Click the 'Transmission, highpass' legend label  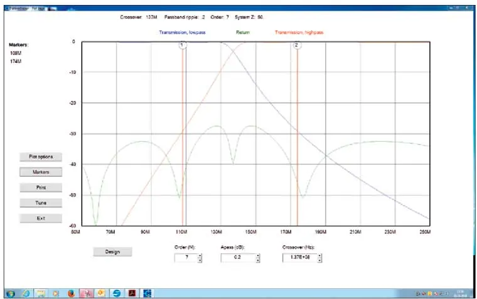point(299,33)
